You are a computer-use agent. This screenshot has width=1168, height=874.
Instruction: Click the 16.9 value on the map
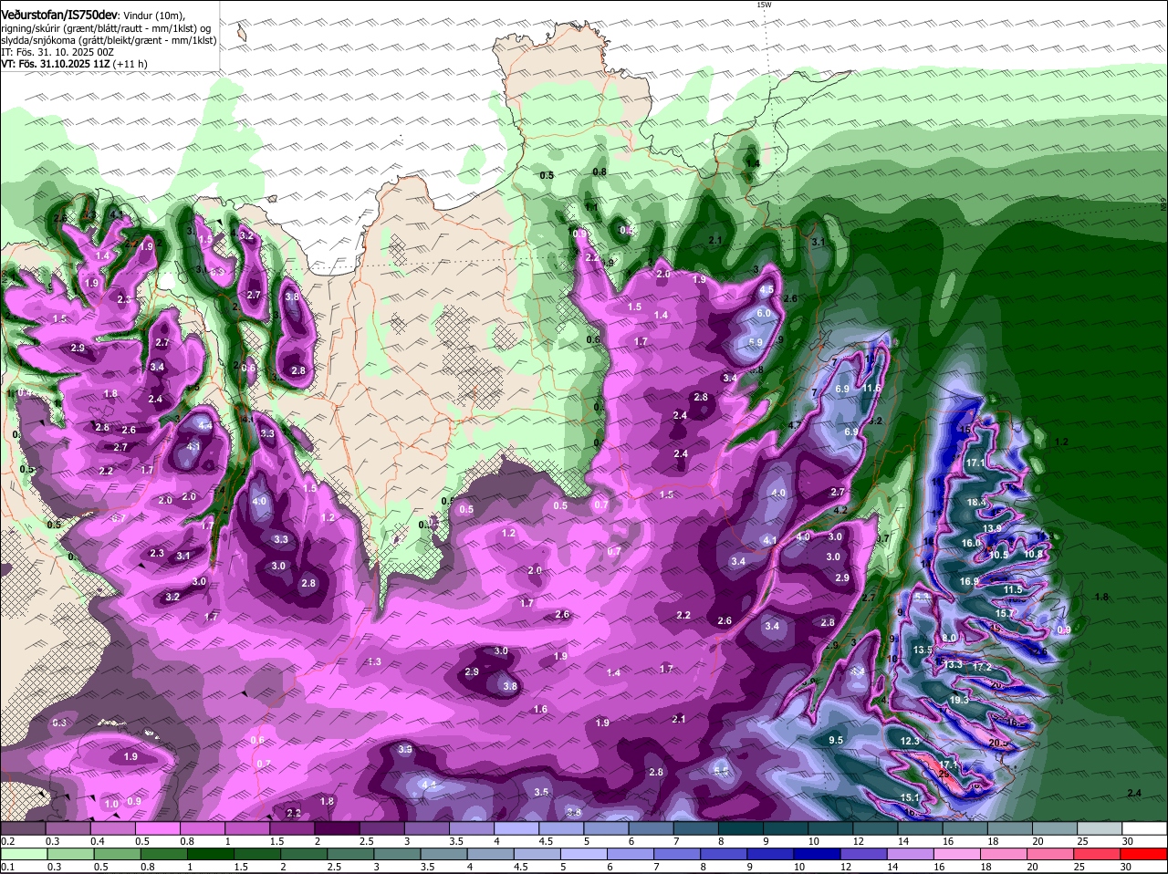969,581
